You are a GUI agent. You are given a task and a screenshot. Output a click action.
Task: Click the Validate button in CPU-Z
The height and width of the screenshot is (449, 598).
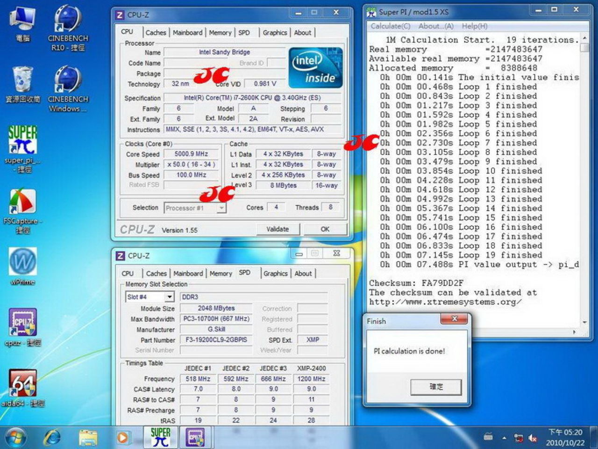click(278, 229)
